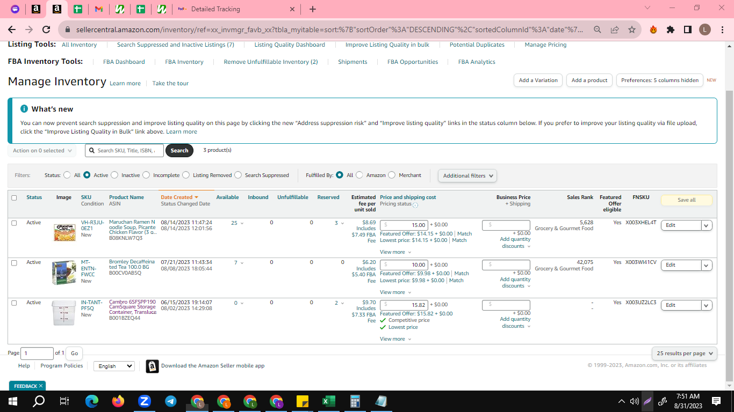The image size is (734, 412).
Task: Tick the select-all checkbox in table header
Action: [14, 197]
